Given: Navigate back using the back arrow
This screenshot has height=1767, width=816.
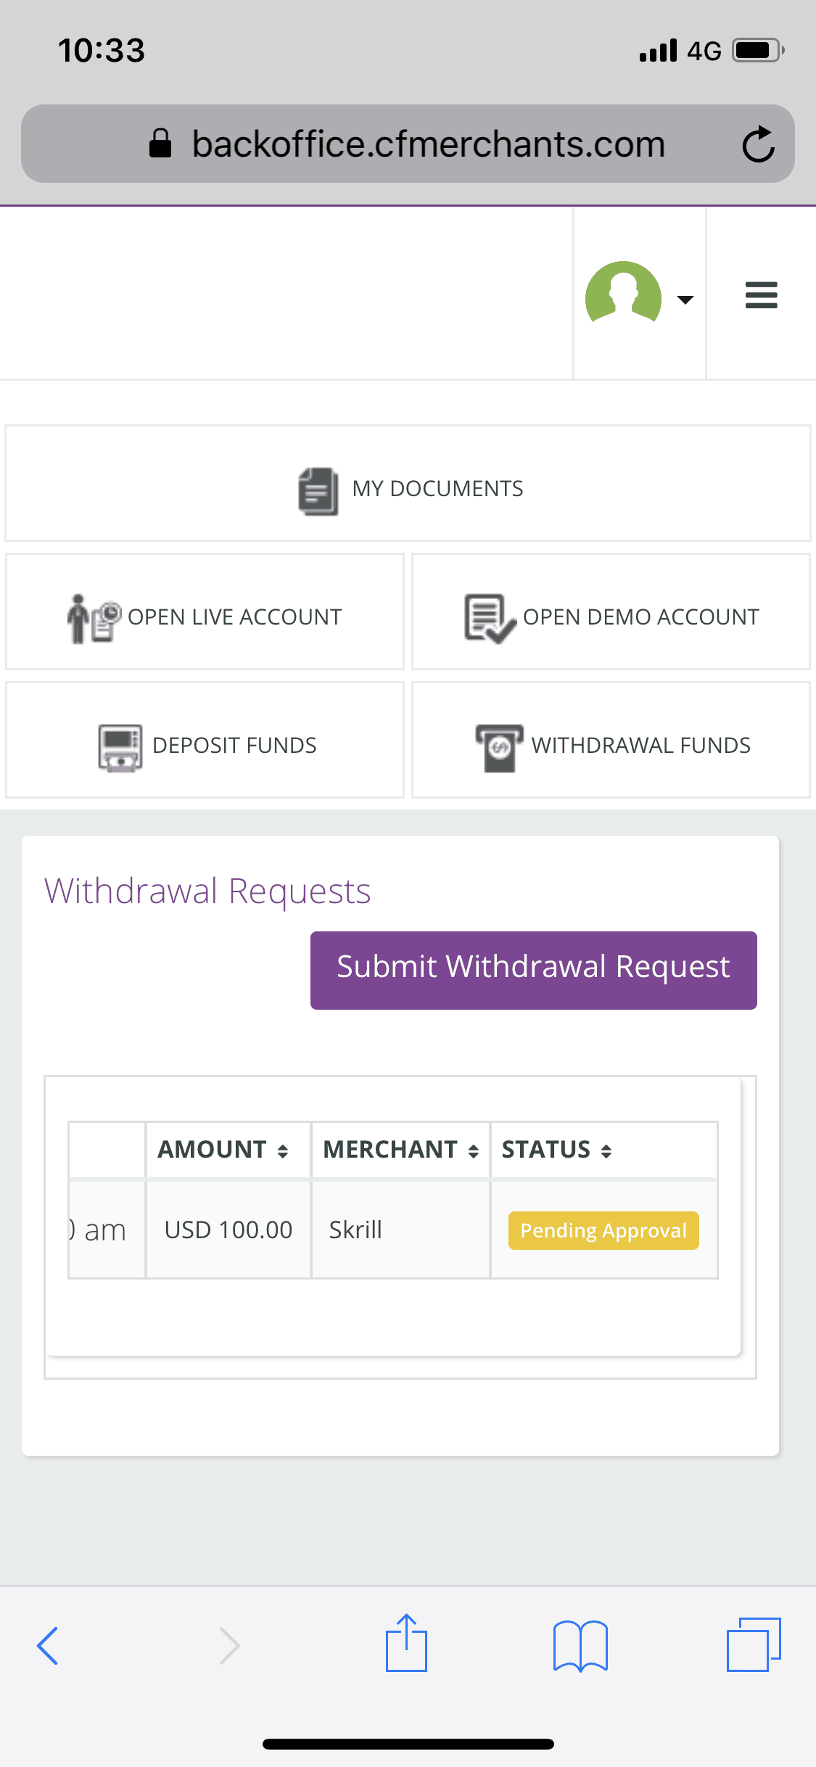Looking at the screenshot, I should [48, 1644].
